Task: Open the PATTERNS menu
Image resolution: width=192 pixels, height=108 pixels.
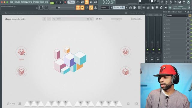Action: coord(24,2)
